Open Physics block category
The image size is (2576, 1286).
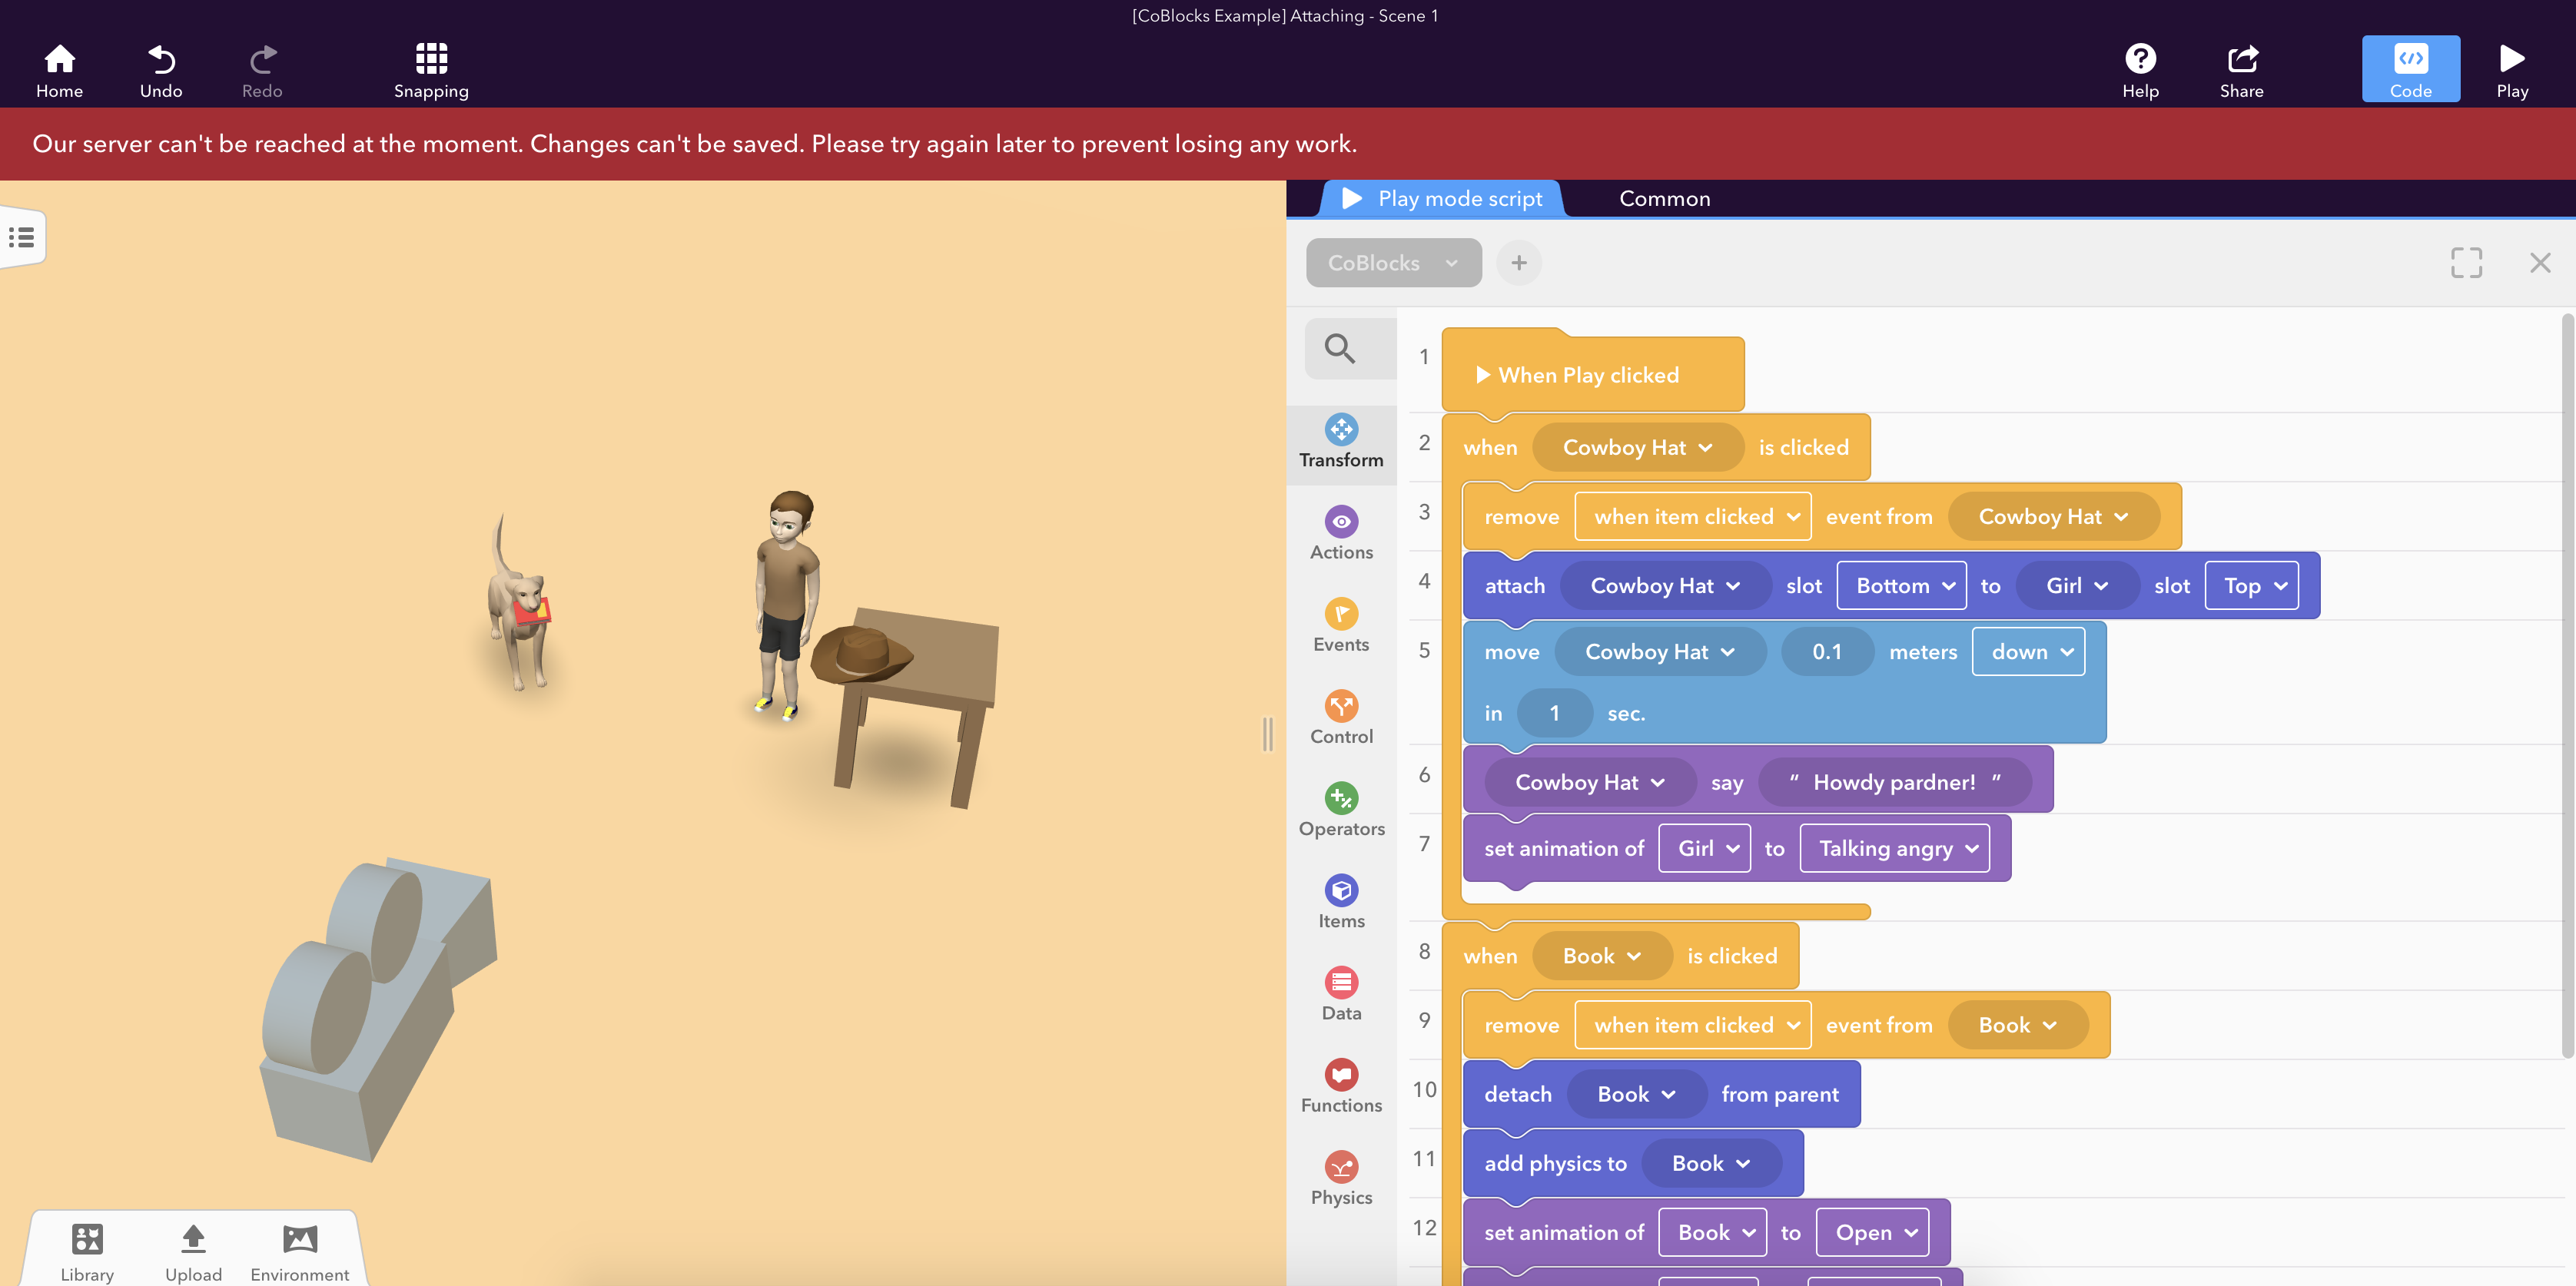(1341, 1178)
